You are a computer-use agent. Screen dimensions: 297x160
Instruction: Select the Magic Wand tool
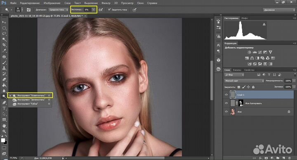point(4,39)
